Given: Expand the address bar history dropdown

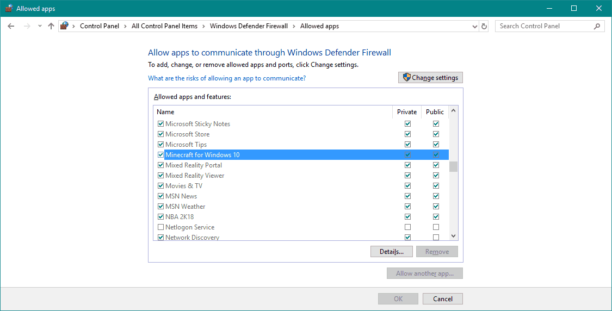Looking at the screenshot, I should (474, 26).
